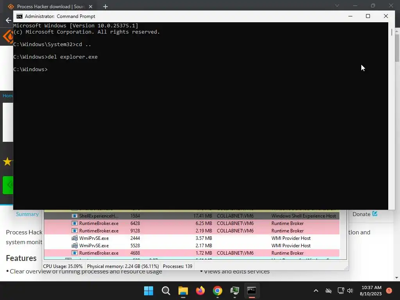400x300 pixels.
Task: Click the WMI Provider Host description for PID 2444
Action: [291, 238]
